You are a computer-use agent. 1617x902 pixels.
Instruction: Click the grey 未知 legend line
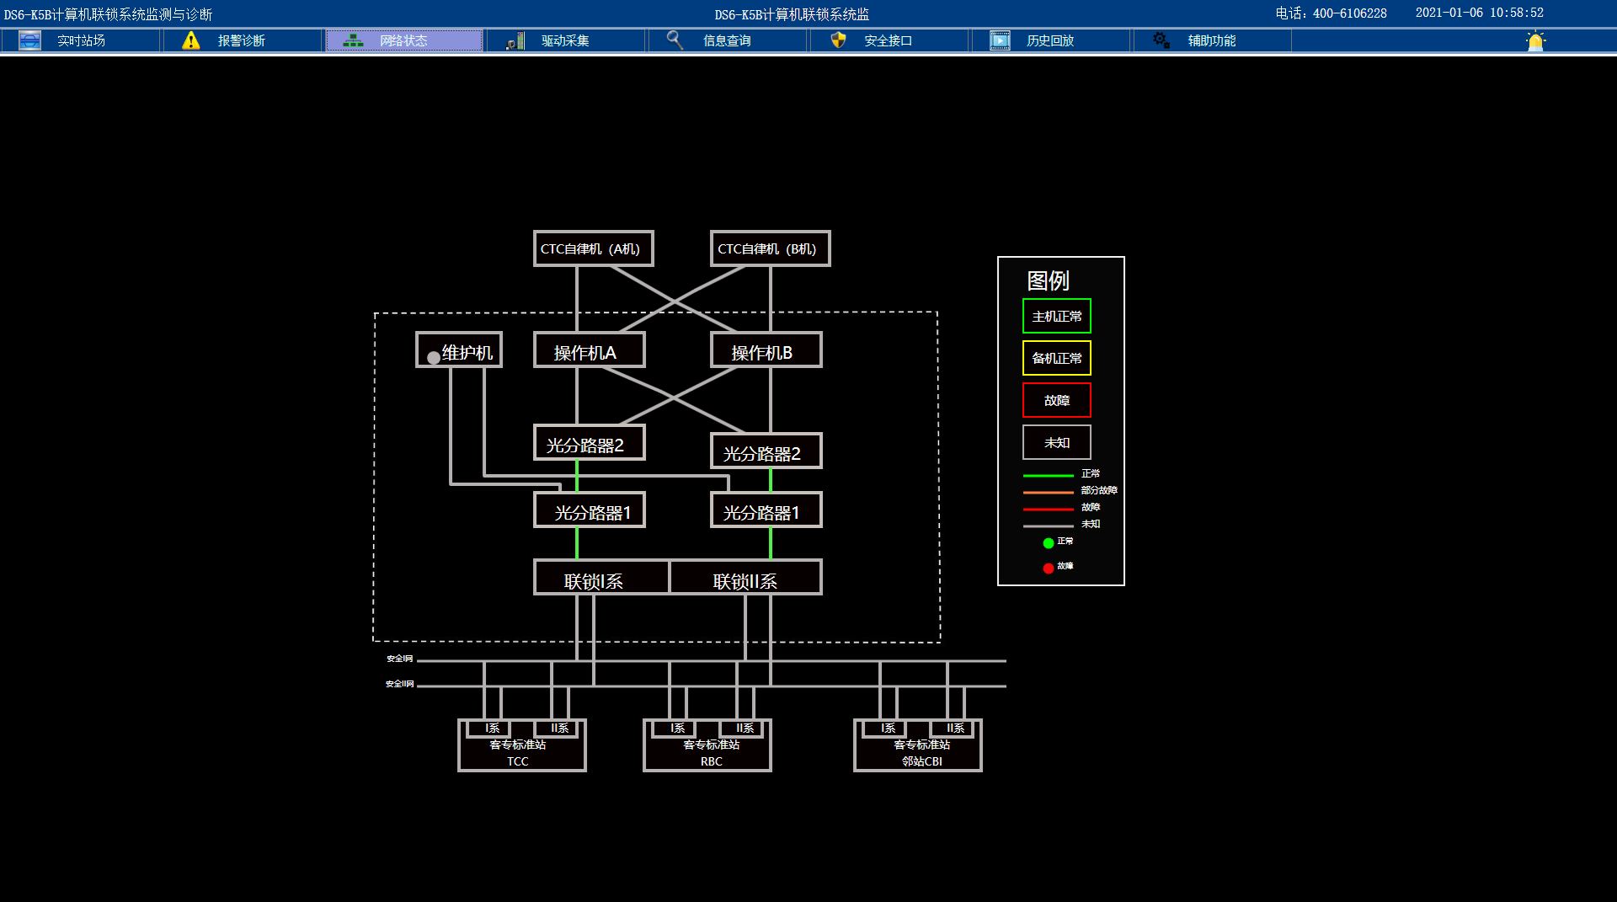pyautogui.click(x=1049, y=526)
